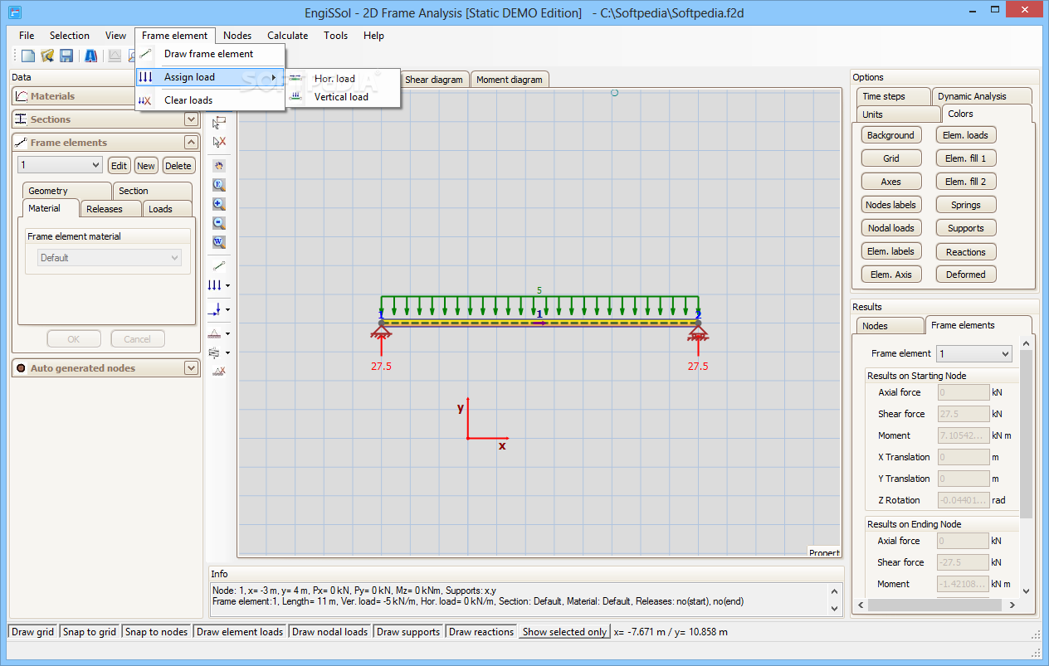The width and height of the screenshot is (1049, 666).
Task: Click the Deformed color button
Action: 966,275
